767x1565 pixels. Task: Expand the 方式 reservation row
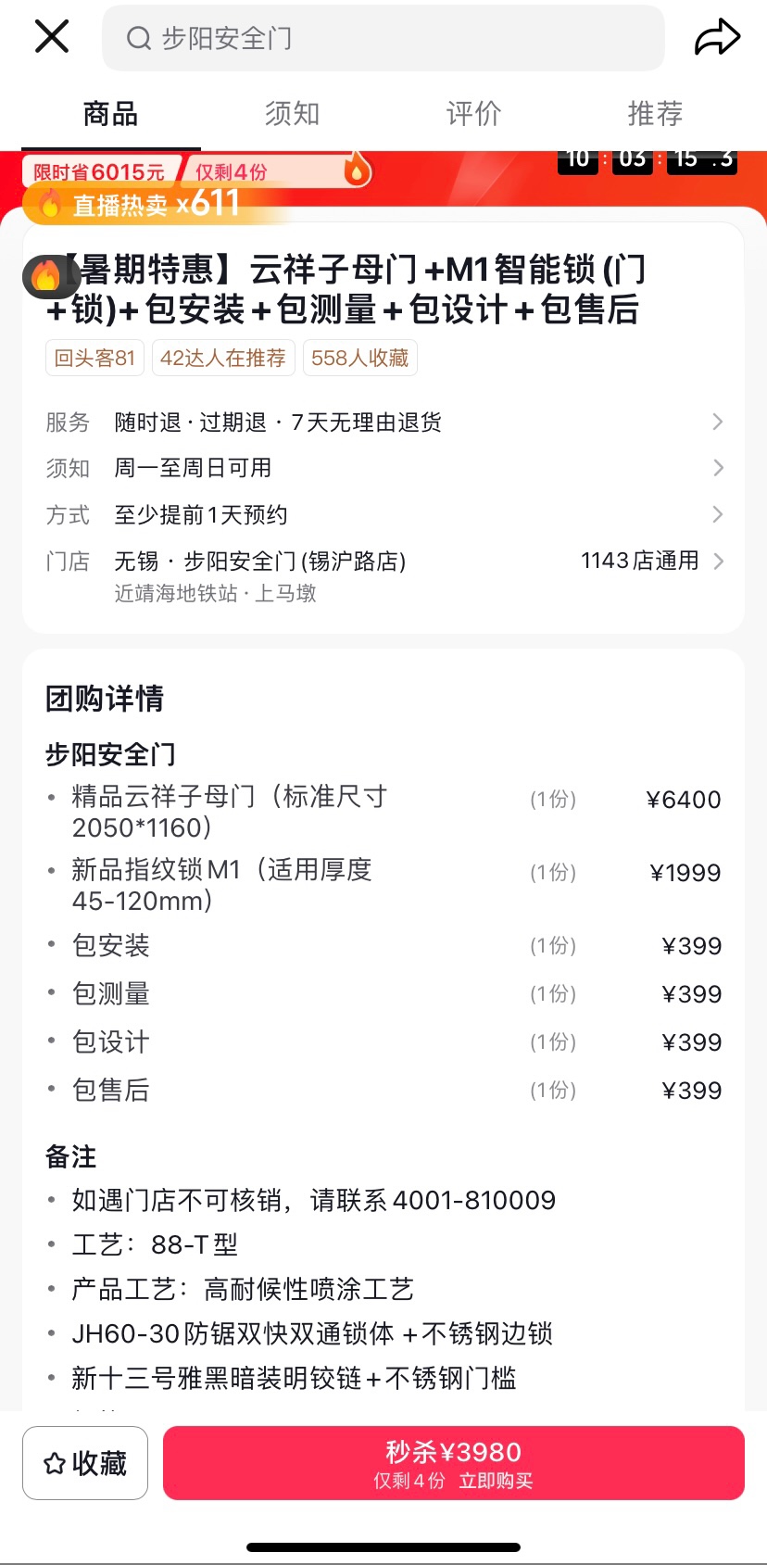click(x=717, y=514)
